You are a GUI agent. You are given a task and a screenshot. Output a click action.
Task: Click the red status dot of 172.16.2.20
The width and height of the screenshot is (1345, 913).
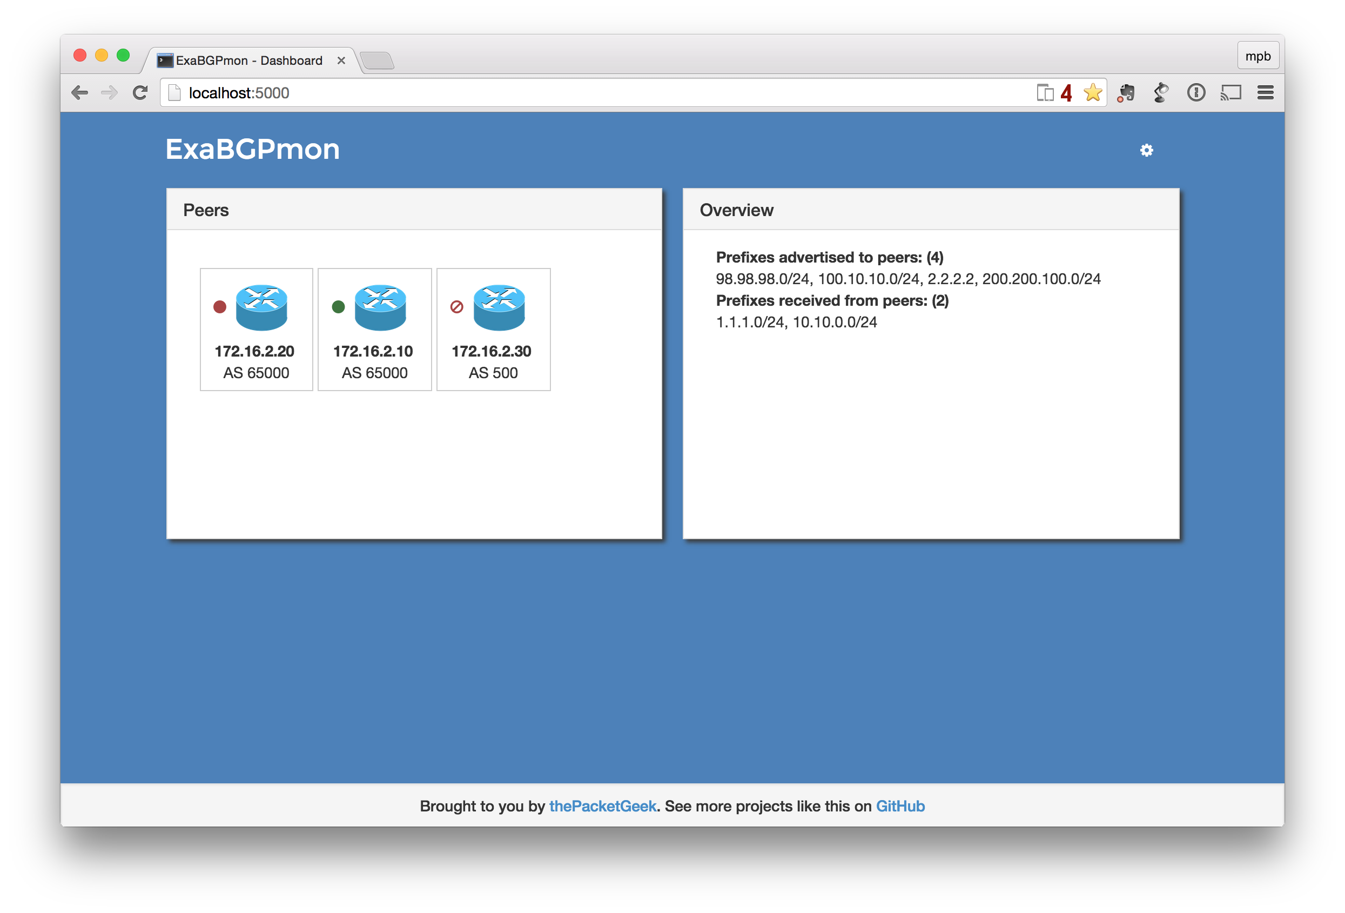point(220,307)
